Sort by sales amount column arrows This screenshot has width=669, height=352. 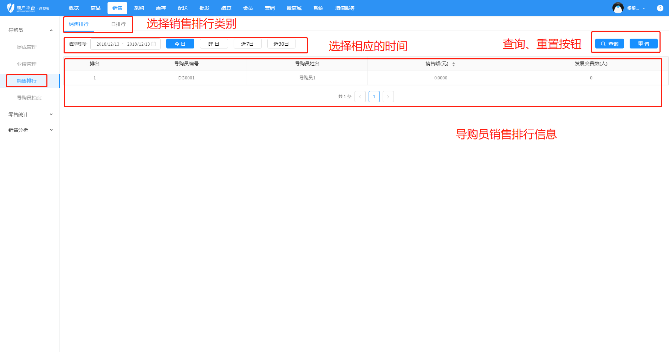pos(453,64)
